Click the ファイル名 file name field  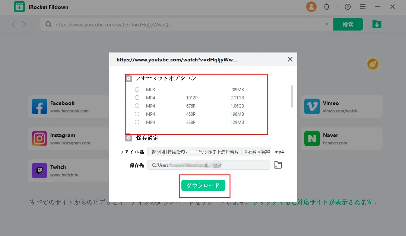[x=209, y=152]
